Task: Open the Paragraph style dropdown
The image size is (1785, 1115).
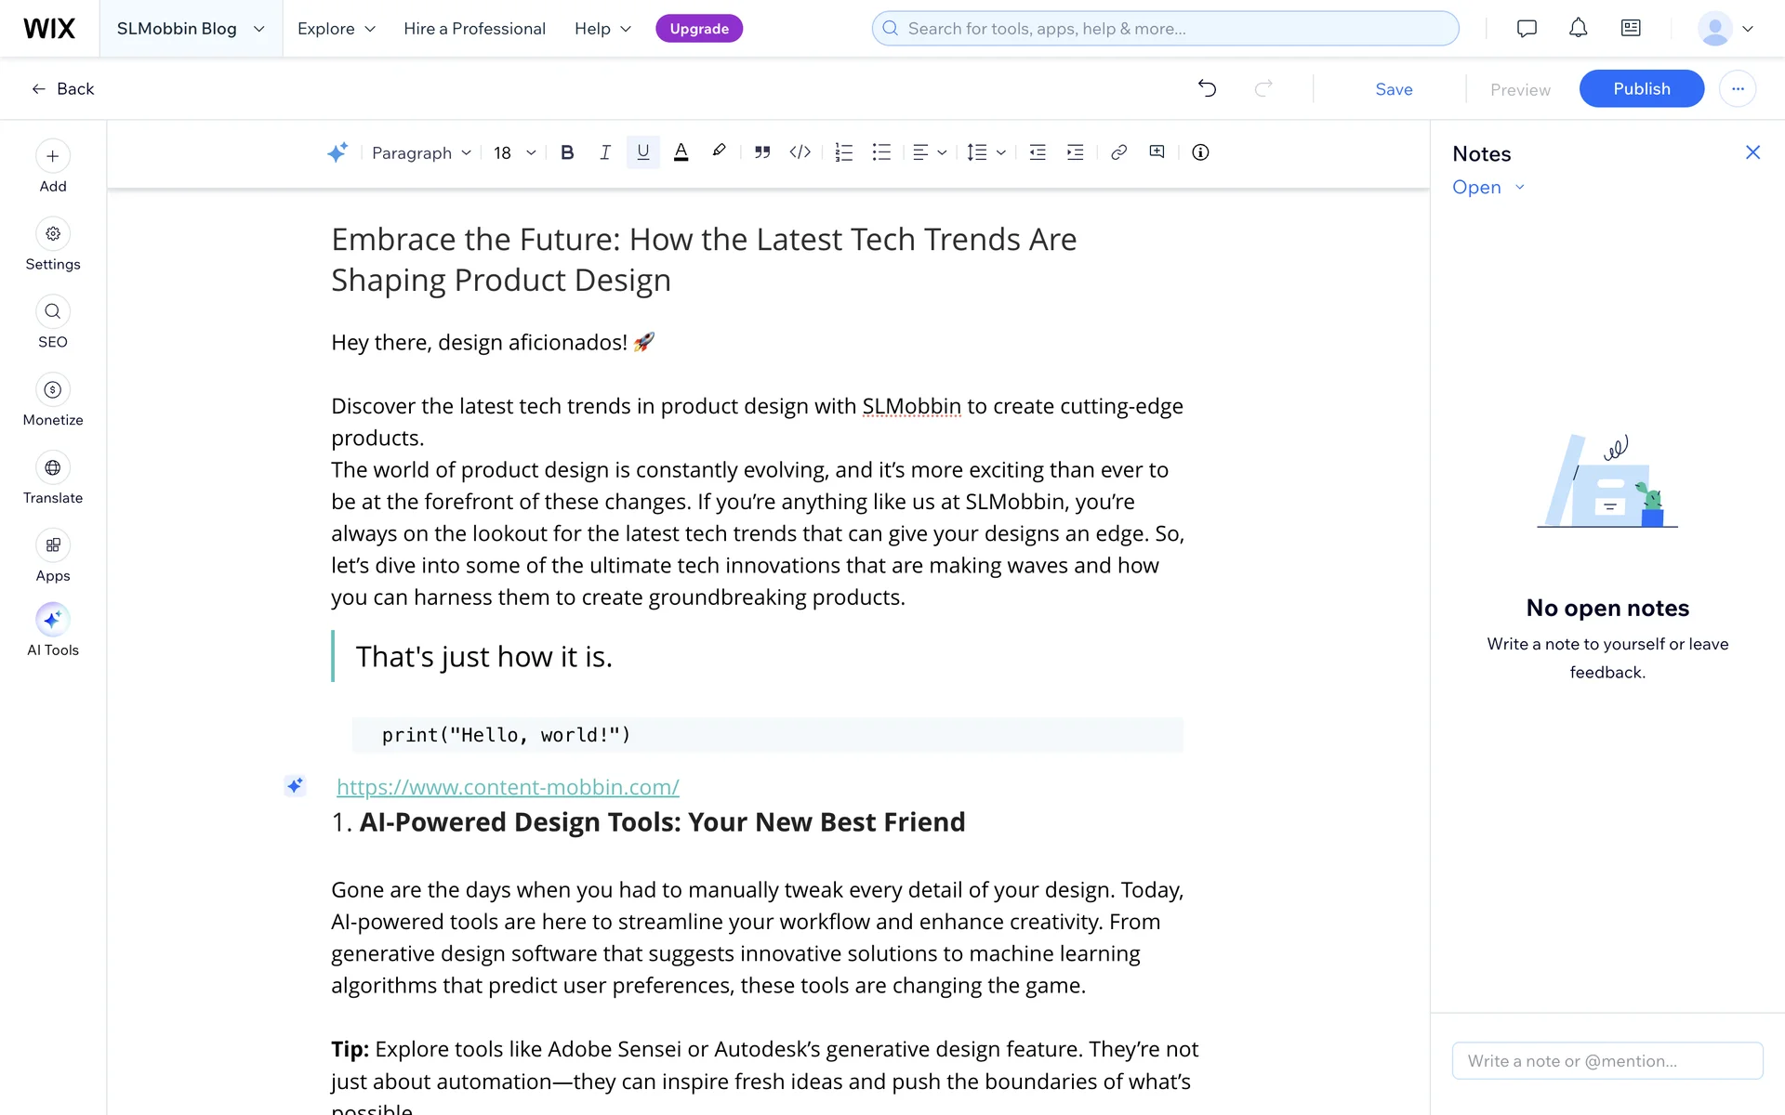Action: (421, 152)
